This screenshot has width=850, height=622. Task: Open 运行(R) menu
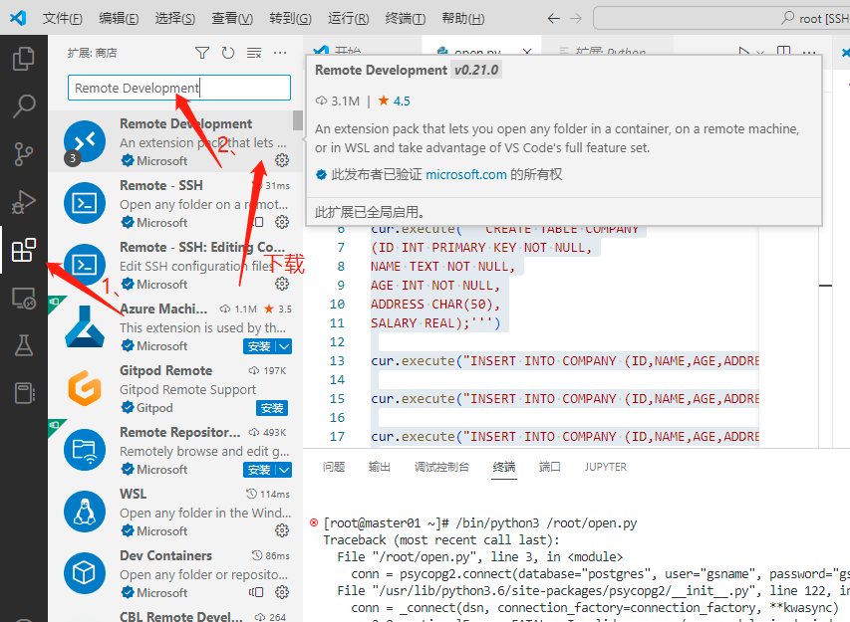tap(348, 18)
